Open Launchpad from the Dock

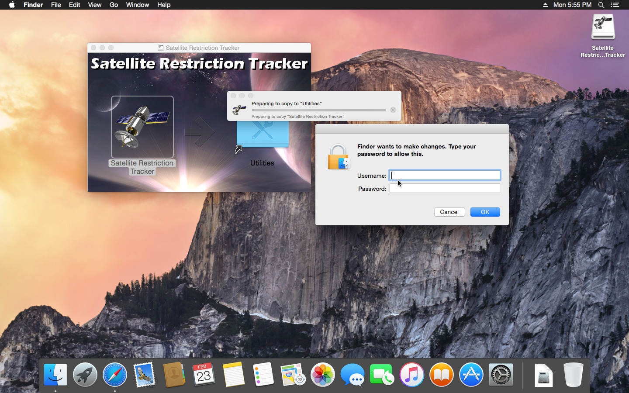click(85, 375)
